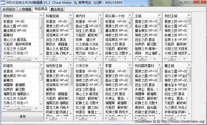207x125 pixels.
Task: Open the 人物编辑 tab
Action: coord(25,9)
